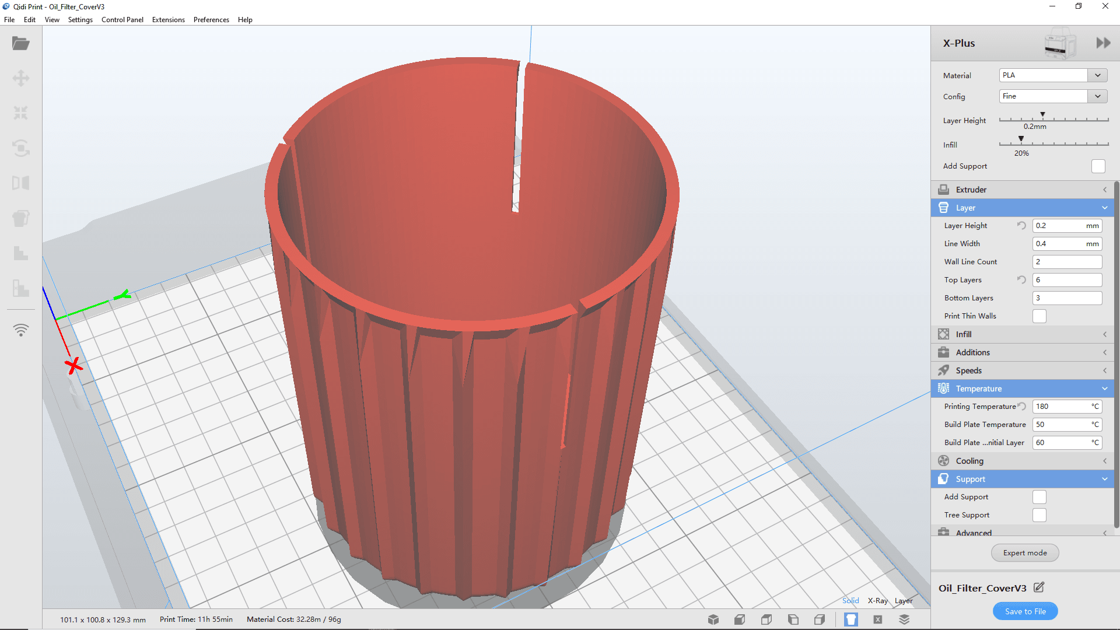
Task: Open the Extensions menu
Action: pyautogui.click(x=169, y=20)
